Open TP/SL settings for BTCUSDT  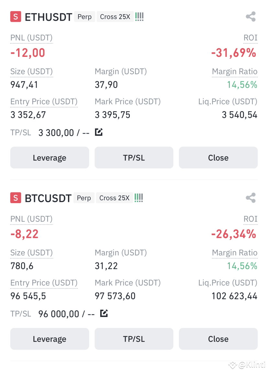coord(134,339)
